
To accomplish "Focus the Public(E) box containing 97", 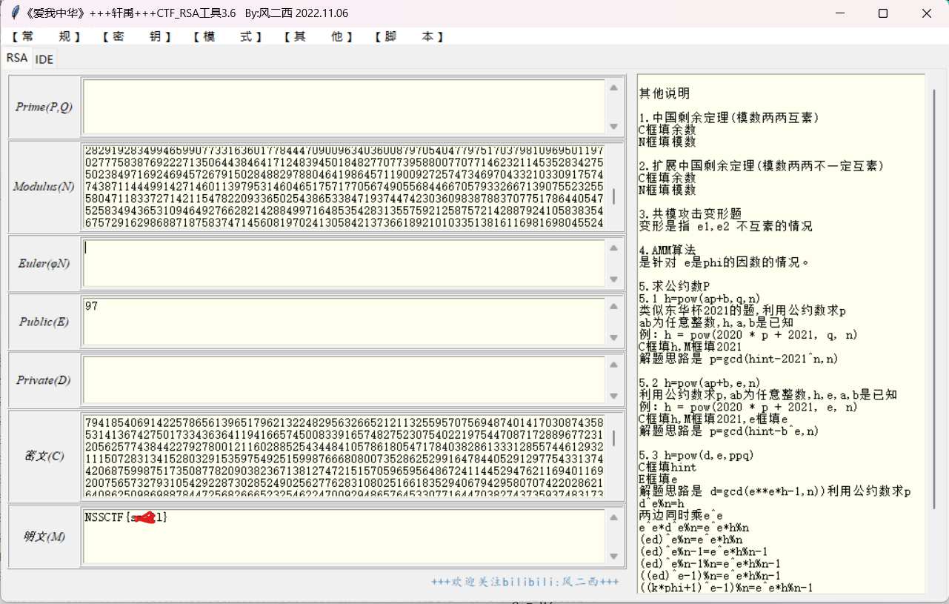I will (344, 322).
